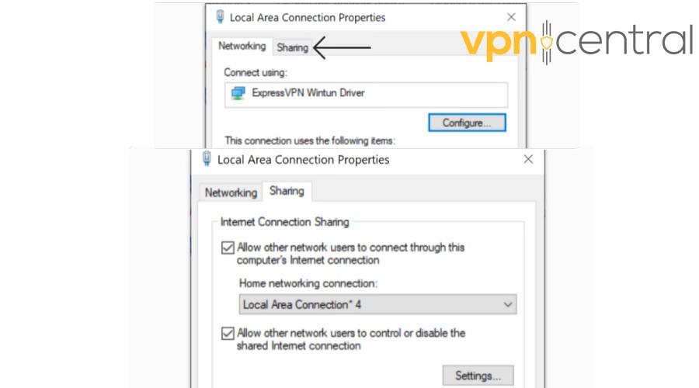Uncheck Allow users to control or disable checkbox

pos(228,333)
